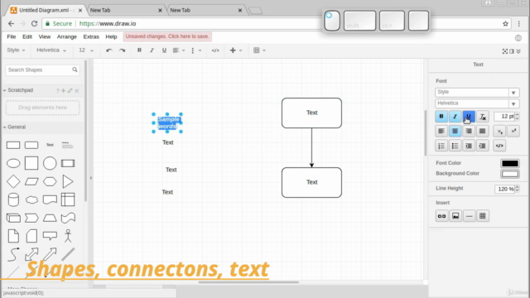Image resolution: width=530 pixels, height=298 pixels.
Task: Insert a horizontal rule
Action: click(470, 216)
